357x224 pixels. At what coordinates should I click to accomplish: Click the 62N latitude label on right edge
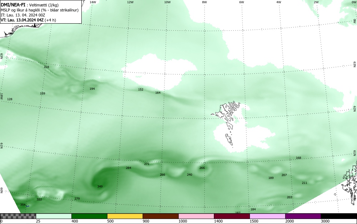[355, 109]
